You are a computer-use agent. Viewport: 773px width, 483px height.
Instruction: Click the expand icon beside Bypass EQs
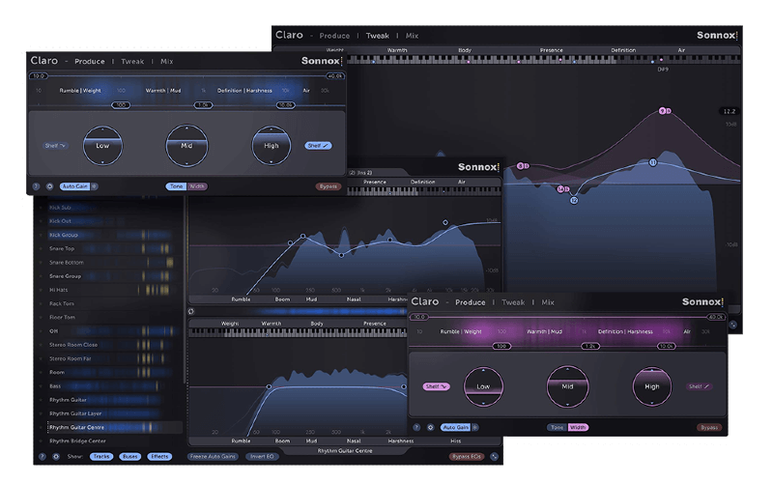[495, 456]
